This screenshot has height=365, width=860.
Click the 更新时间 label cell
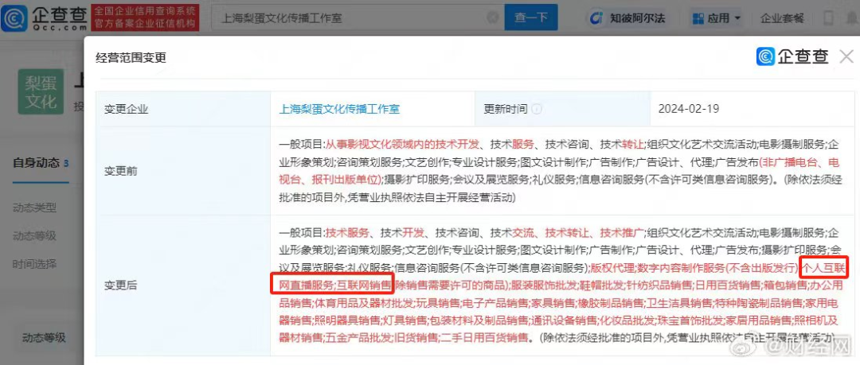click(x=562, y=109)
